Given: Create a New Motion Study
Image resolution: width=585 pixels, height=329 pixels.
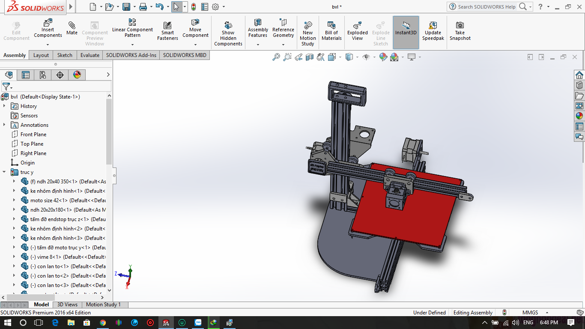Looking at the screenshot, I should click(308, 33).
